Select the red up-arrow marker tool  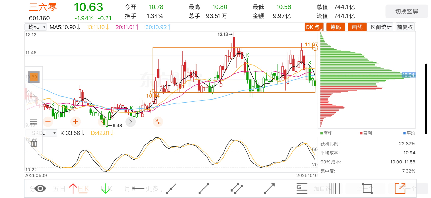click(x=73, y=188)
